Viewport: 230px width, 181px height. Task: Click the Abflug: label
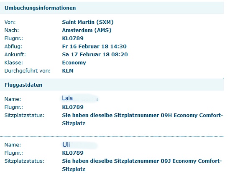pos(13,47)
